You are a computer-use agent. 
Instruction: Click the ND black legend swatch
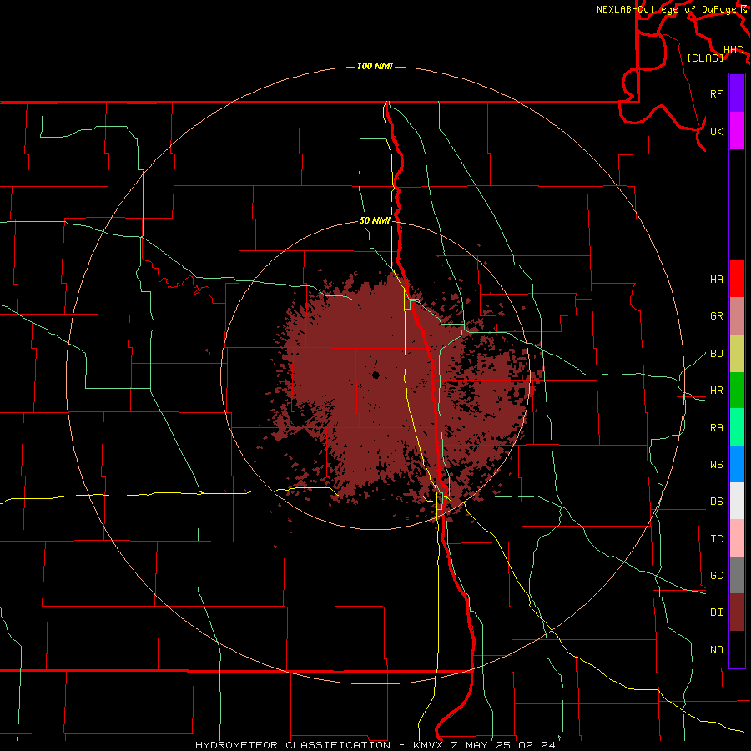click(737, 649)
